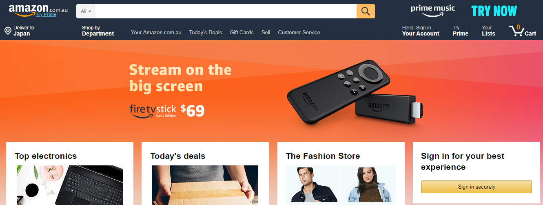Click the magnifying glass search button
This screenshot has height=205, width=543.
(x=366, y=11)
